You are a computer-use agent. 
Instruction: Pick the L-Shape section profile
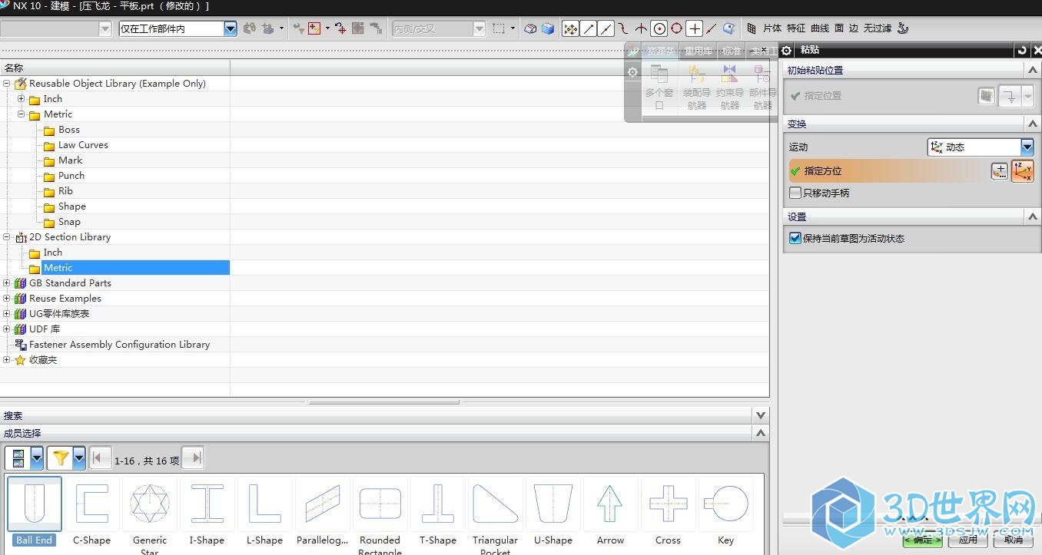[x=265, y=504]
